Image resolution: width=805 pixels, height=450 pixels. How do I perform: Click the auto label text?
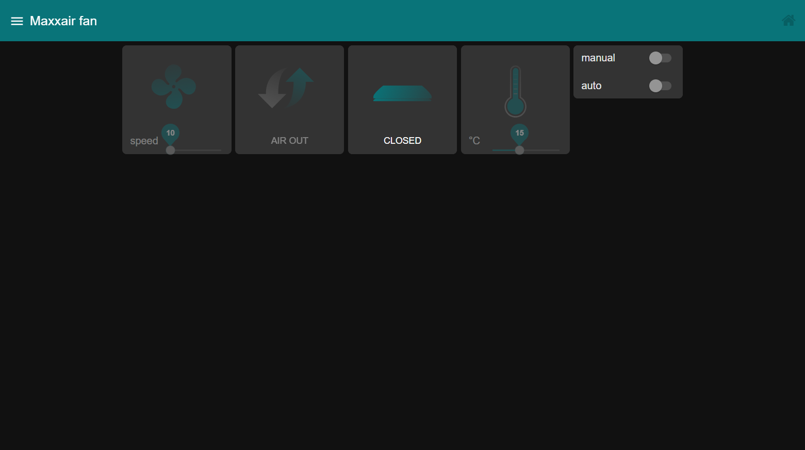(x=592, y=86)
